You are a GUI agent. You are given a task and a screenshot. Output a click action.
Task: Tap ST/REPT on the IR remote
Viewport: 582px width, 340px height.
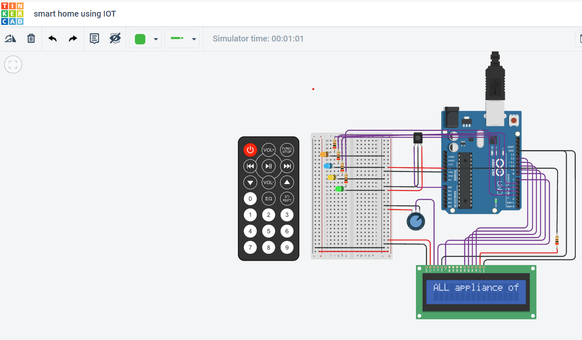pos(287,199)
